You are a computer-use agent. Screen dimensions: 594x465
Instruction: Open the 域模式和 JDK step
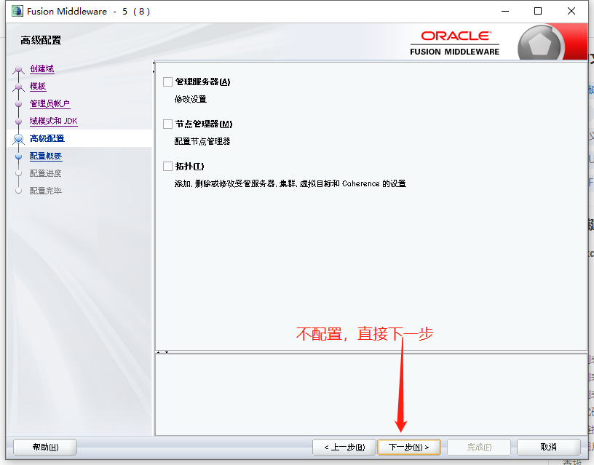[x=53, y=122]
